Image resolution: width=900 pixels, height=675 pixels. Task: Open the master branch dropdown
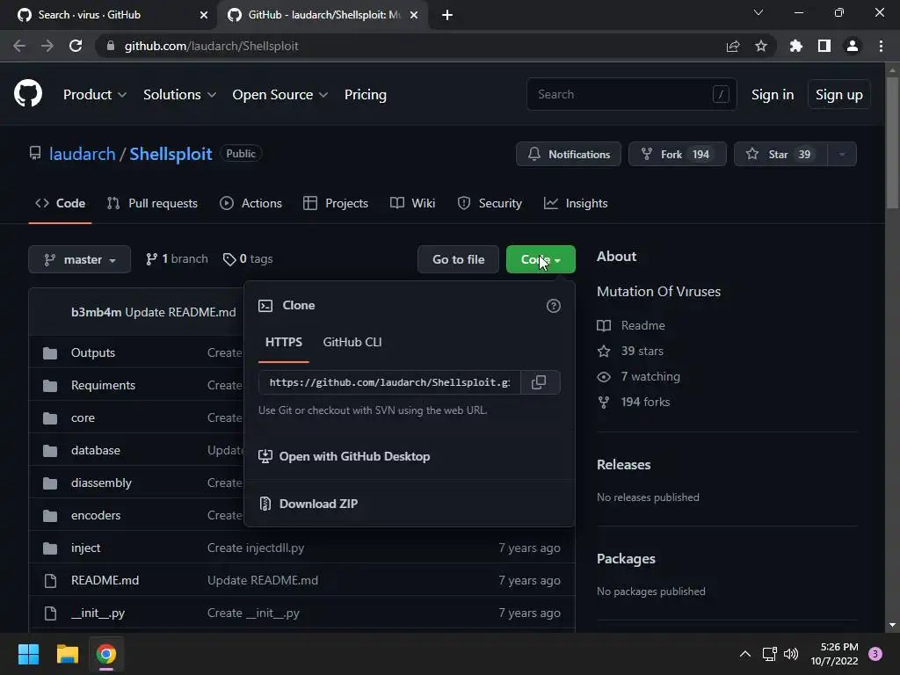80,259
